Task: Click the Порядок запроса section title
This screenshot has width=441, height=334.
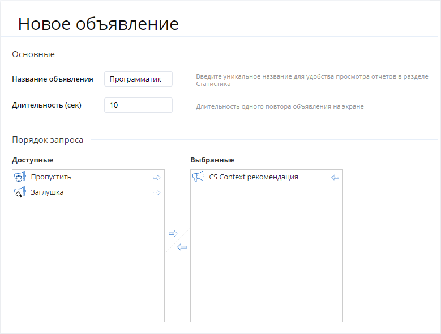Action: (x=48, y=140)
